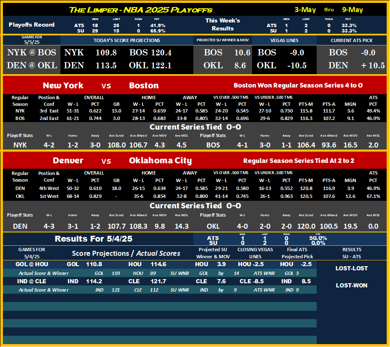
Task: Click the results ATS percentage 50.0%
Action: tap(318, 238)
